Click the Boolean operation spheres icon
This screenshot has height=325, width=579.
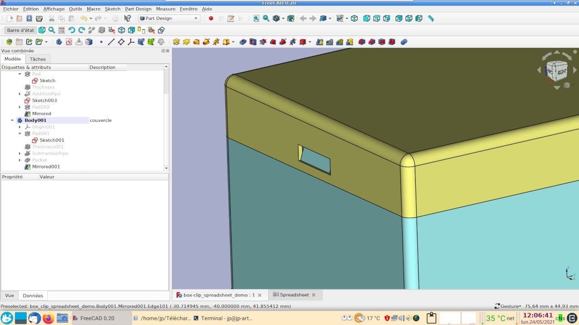pyautogui.click(x=404, y=42)
